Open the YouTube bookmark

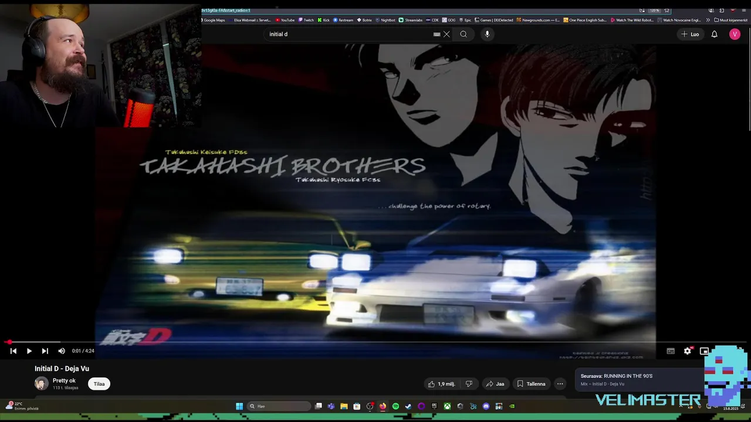click(x=285, y=20)
